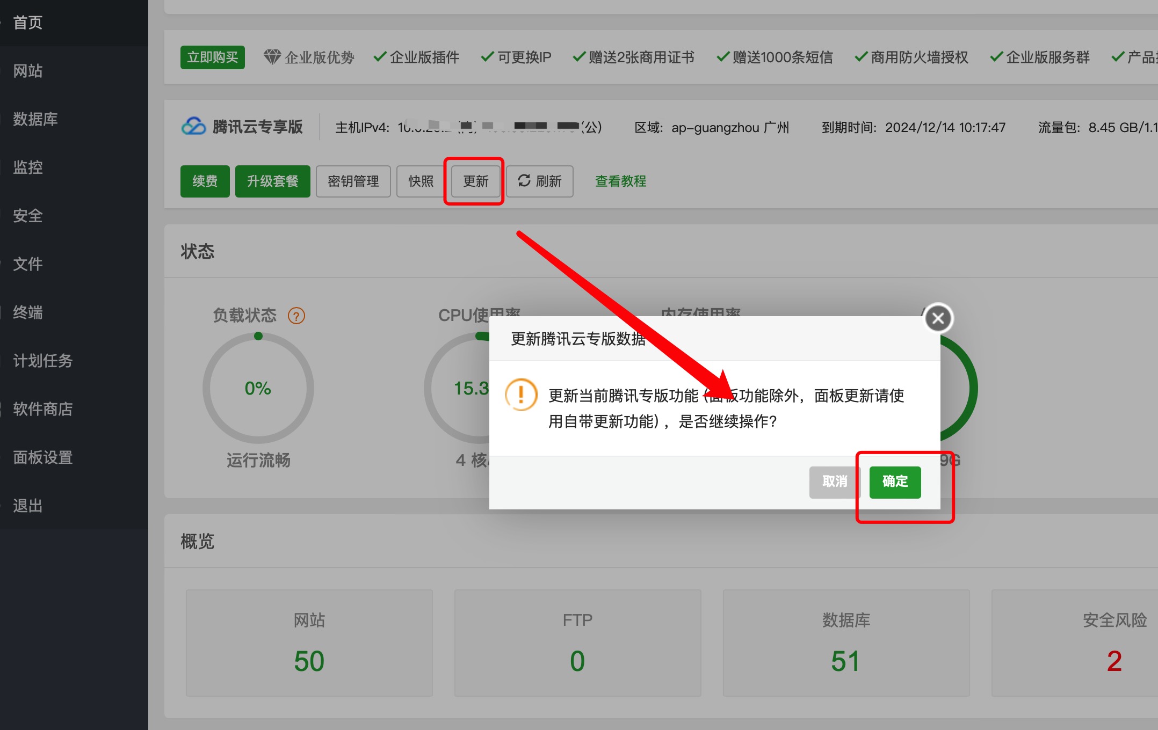The width and height of the screenshot is (1158, 730).
Task: Click the 确定 confirm button
Action: coord(895,481)
